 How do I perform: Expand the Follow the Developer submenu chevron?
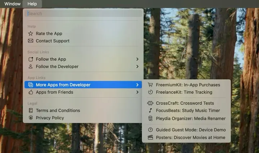137,66
